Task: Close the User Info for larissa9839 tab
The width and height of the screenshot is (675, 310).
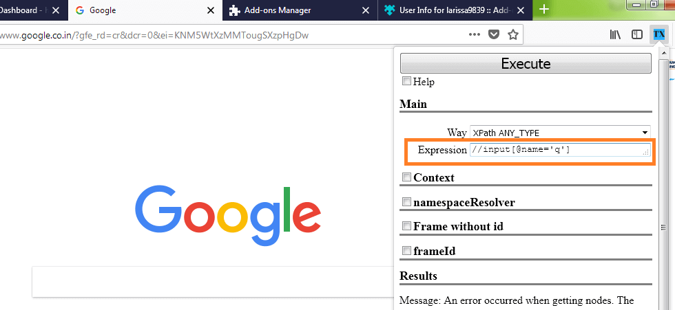Action: tap(521, 10)
